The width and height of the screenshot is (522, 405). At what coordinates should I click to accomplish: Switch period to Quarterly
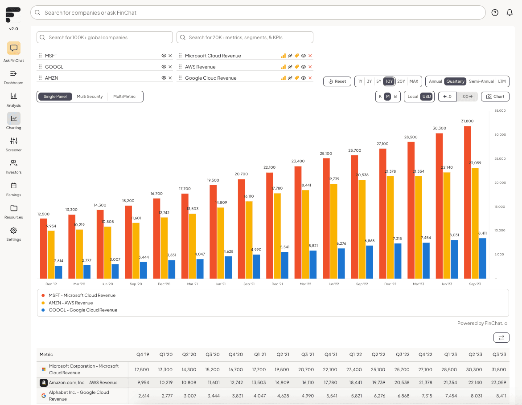pos(455,81)
